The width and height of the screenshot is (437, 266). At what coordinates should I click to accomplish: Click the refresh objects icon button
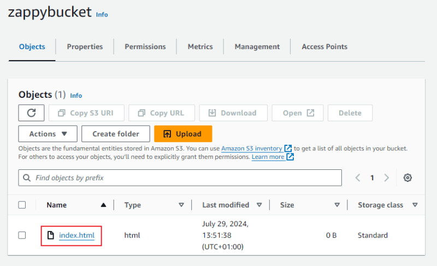(x=31, y=113)
